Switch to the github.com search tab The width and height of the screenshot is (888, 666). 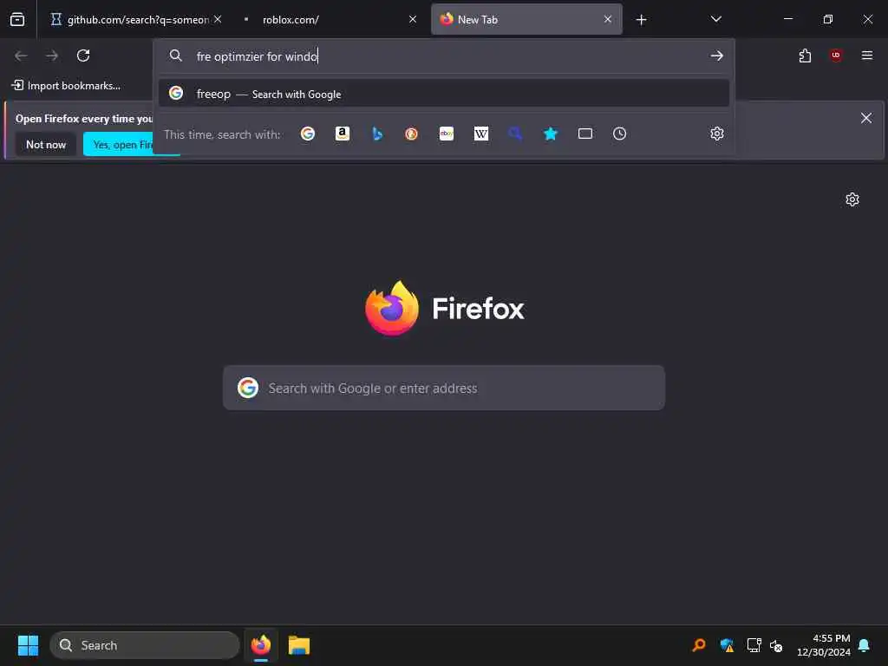[x=130, y=20]
